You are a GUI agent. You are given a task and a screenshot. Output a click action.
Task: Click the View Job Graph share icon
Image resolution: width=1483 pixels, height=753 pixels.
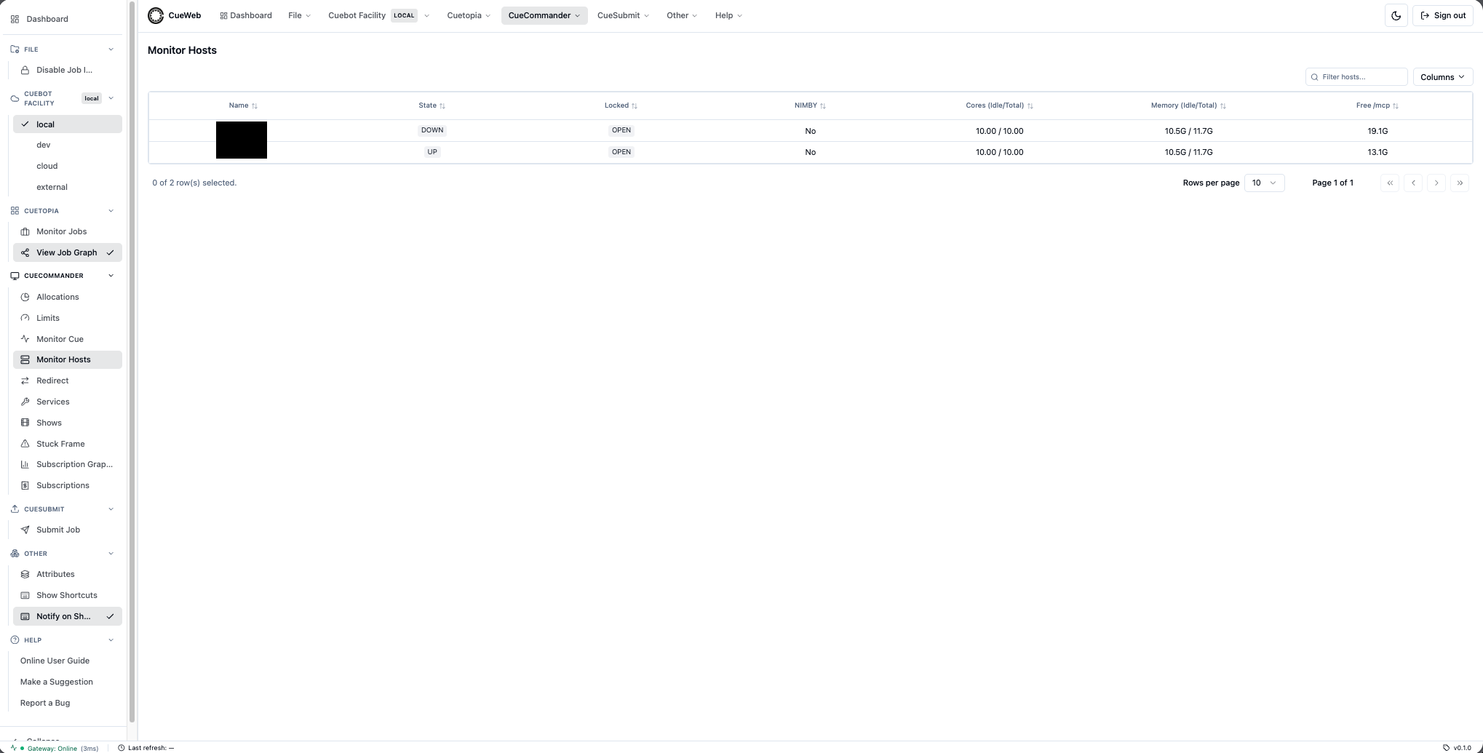tap(25, 252)
